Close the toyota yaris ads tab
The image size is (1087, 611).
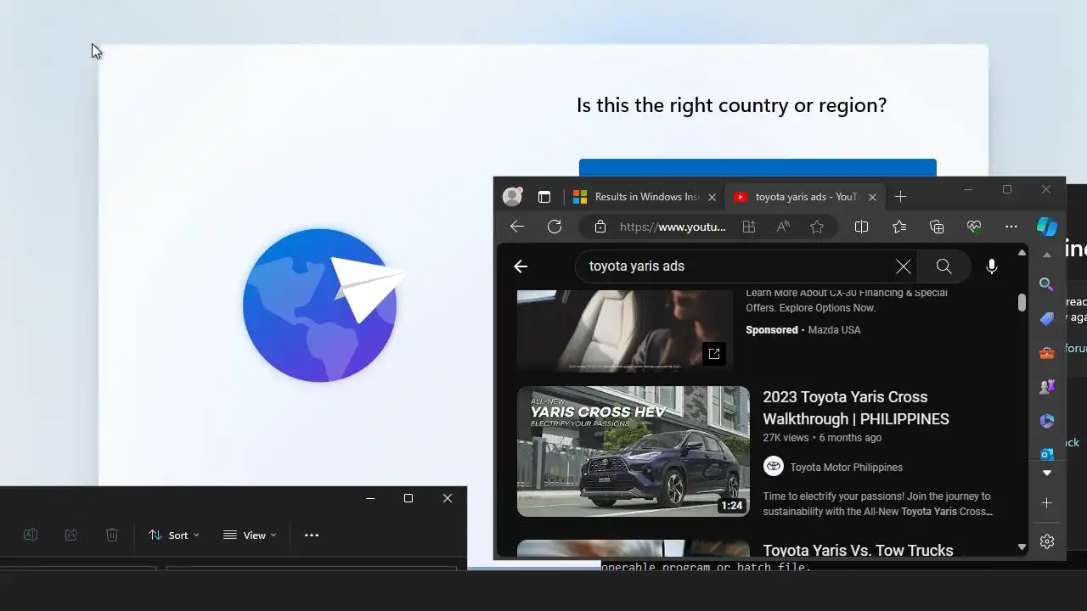pyautogui.click(x=872, y=197)
